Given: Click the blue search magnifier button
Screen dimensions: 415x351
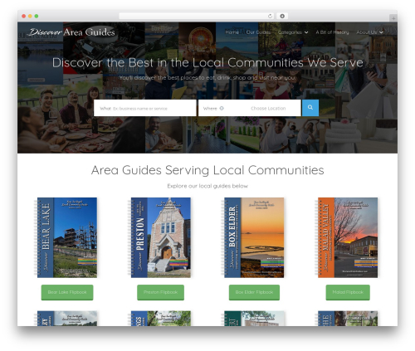Looking at the screenshot, I should click(x=310, y=108).
